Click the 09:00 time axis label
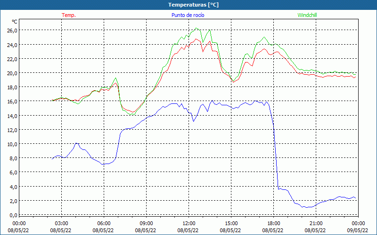Viewport: 377px width, 235px height. point(146,224)
